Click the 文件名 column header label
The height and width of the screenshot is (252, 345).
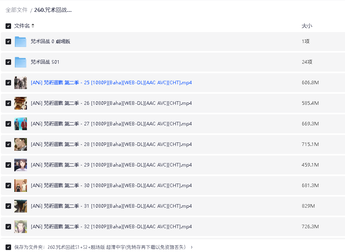pyautogui.click(x=22, y=26)
